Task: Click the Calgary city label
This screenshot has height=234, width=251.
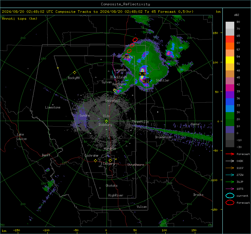Action: pyautogui.click(x=109, y=164)
